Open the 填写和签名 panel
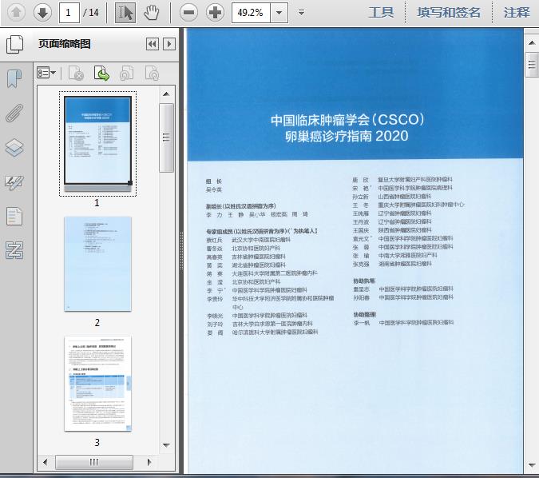Screen dimensions: 539x478 click(449, 12)
